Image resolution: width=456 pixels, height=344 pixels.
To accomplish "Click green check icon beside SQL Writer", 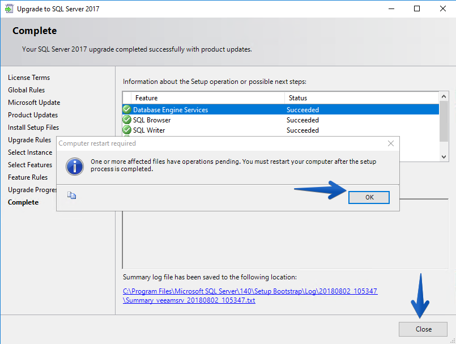I will point(127,130).
